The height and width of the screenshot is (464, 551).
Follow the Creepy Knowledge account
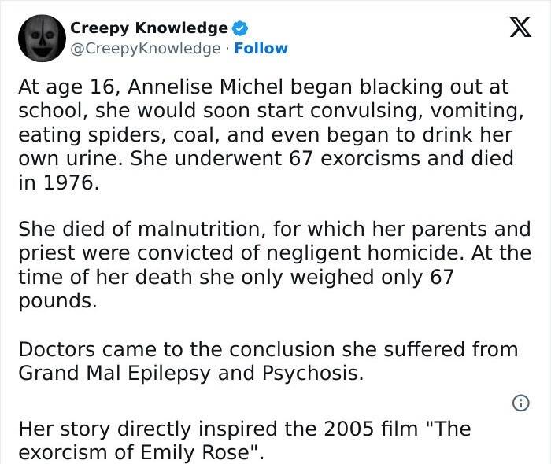point(261,49)
